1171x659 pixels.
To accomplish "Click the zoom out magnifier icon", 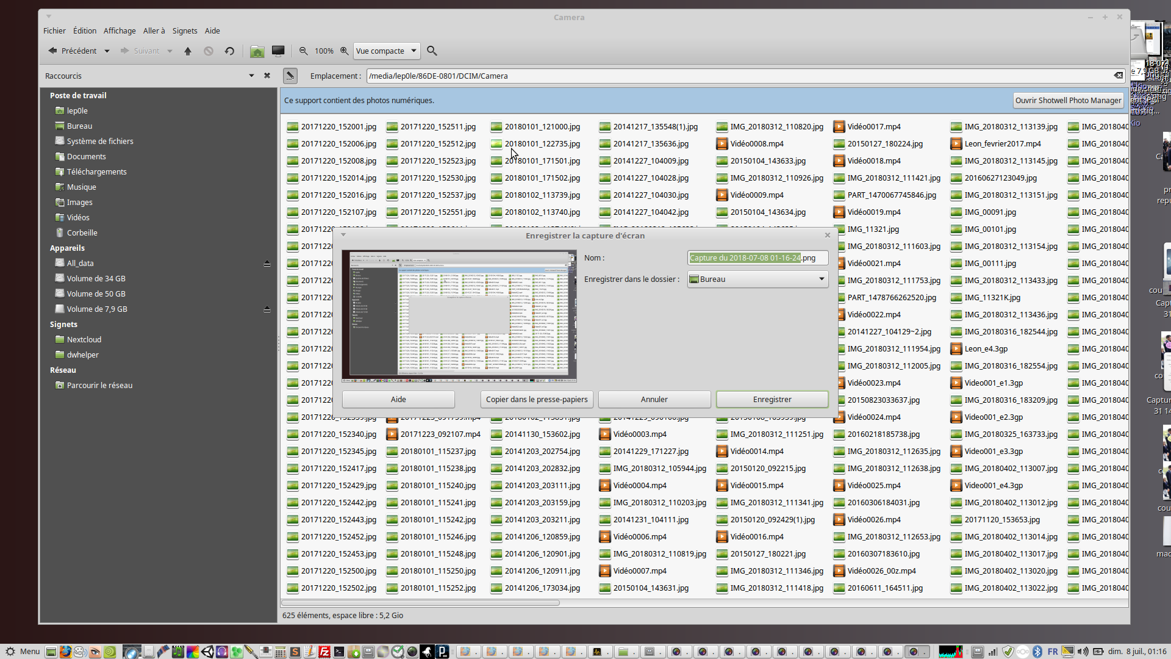I will point(303,51).
